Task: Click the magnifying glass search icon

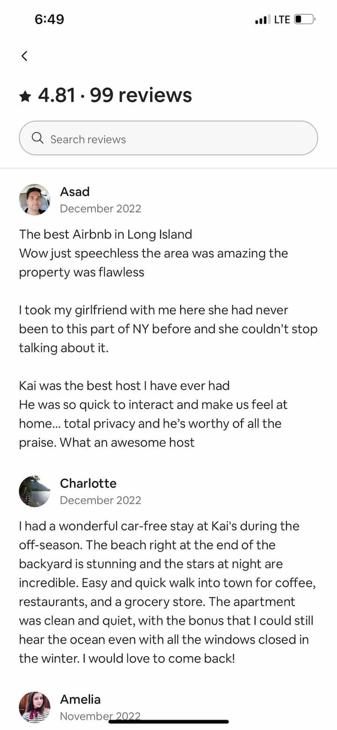Action: 37,138
